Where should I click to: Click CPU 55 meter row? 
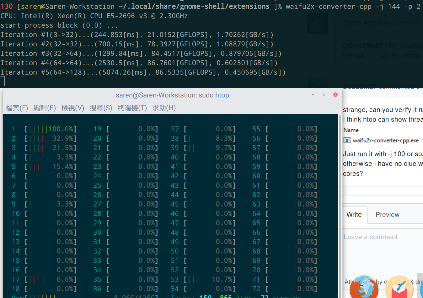(285, 129)
